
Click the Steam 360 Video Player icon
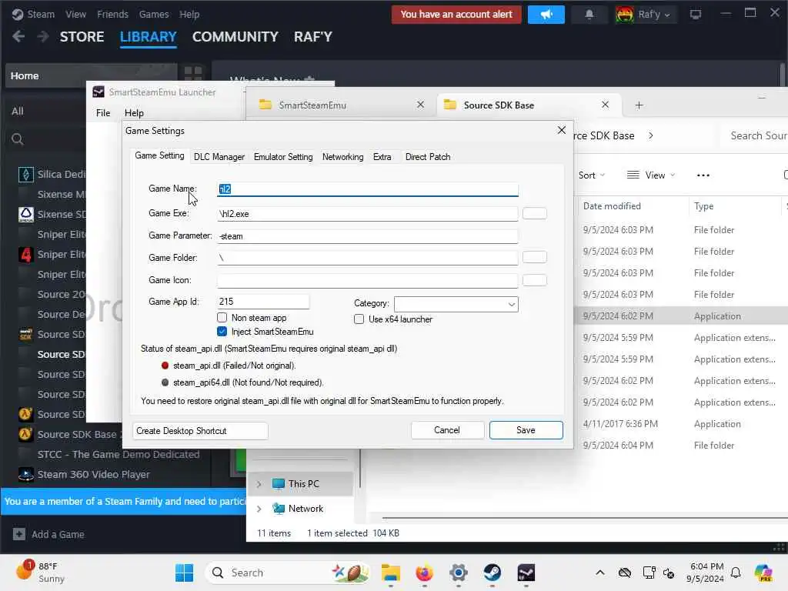point(25,474)
